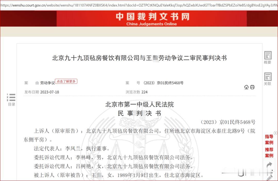
Task: Click the 被上诉人（原审被告） line
Action: 119,175
